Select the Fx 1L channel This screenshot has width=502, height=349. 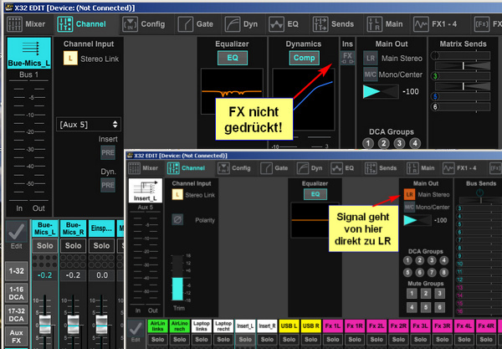(x=333, y=326)
